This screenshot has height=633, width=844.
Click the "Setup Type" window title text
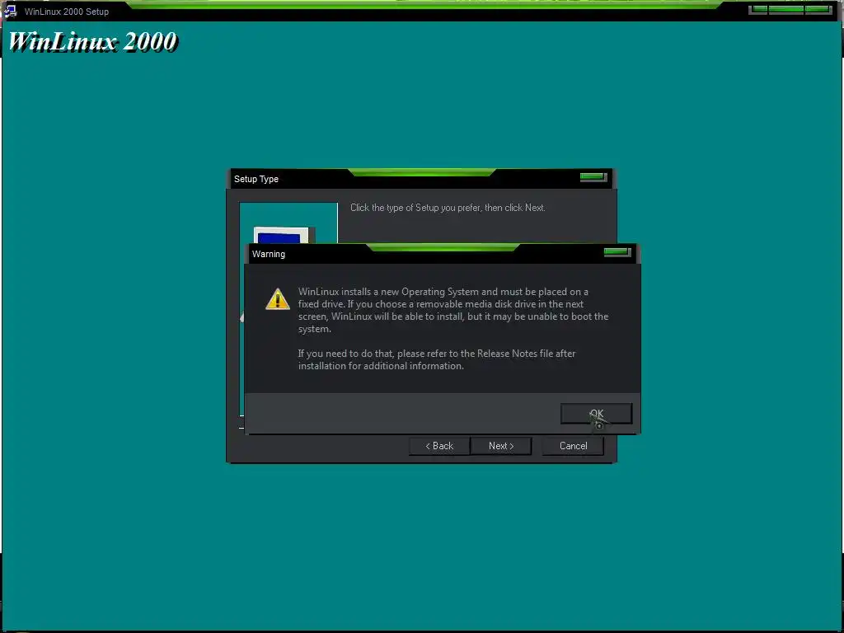click(x=256, y=179)
